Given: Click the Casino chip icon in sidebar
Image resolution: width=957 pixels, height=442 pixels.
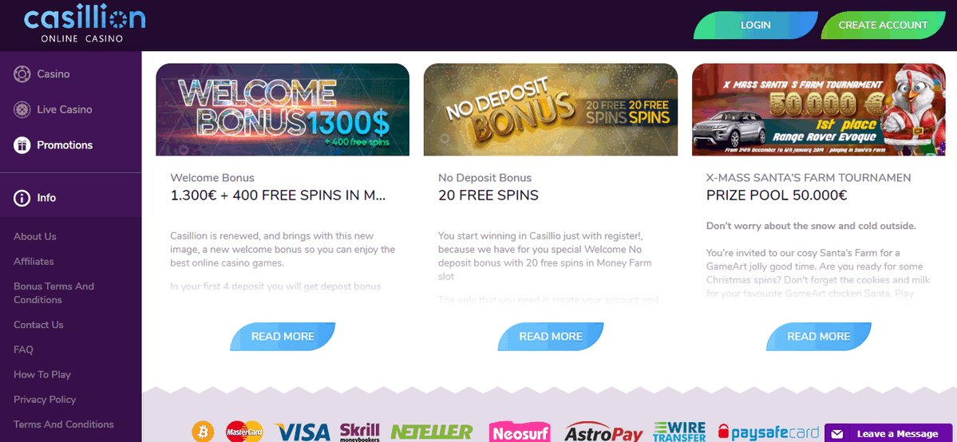Looking at the screenshot, I should pyautogui.click(x=22, y=74).
